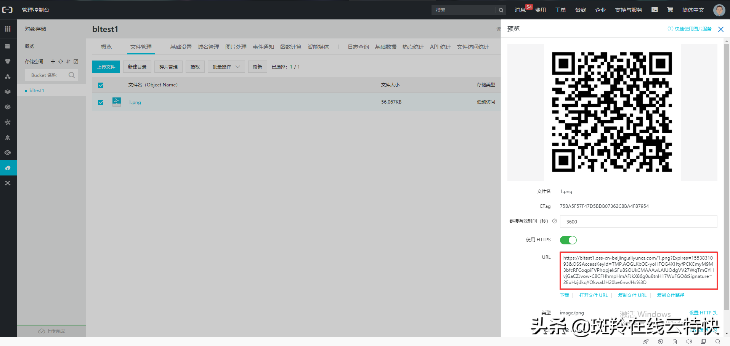Close the preview panel
The height and width of the screenshot is (346, 730).
(x=721, y=29)
